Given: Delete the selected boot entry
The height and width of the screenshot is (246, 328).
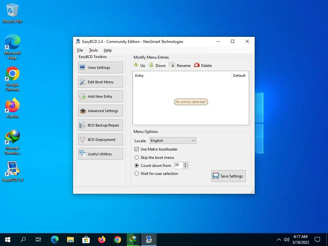Looking at the screenshot, I should pyautogui.click(x=203, y=65).
